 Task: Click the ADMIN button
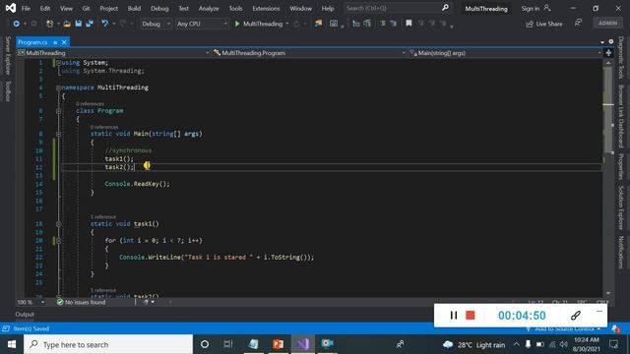[x=607, y=23]
